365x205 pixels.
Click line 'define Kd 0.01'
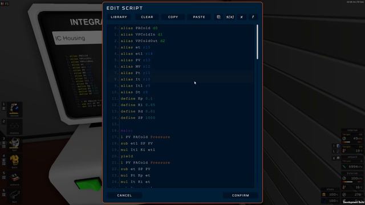[x=137, y=112]
